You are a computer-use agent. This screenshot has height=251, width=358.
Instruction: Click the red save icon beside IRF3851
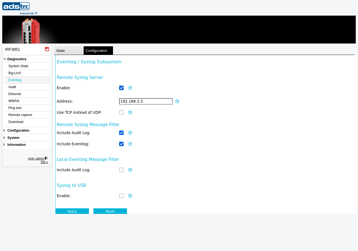coord(47,49)
